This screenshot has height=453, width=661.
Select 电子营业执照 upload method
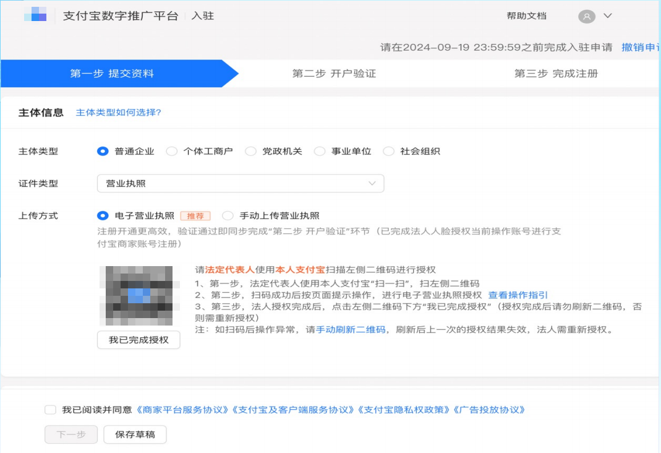pyautogui.click(x=103, y=216)
